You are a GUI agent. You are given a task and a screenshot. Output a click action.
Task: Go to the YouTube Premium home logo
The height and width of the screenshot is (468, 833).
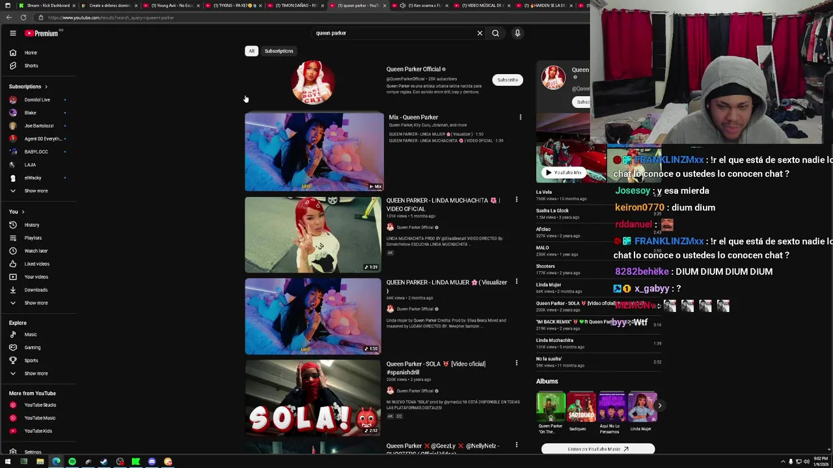tap(42, 33)
